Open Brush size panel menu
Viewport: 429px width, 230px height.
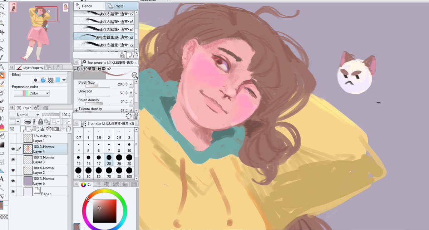point(76,123)
